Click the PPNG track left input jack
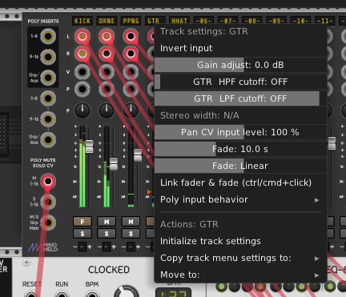 (x=131, y=36)
